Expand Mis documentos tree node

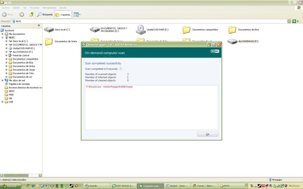click(2, 34)
